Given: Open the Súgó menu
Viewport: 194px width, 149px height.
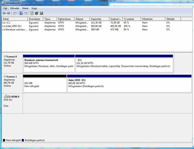Looking at the screenshot, I should 34,9.
